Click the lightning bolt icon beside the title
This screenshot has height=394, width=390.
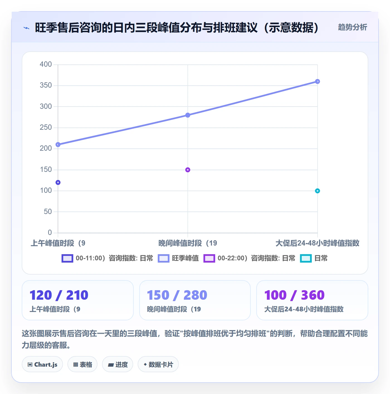26,28
